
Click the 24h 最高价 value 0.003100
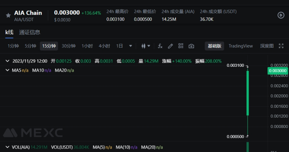(116, 19)
